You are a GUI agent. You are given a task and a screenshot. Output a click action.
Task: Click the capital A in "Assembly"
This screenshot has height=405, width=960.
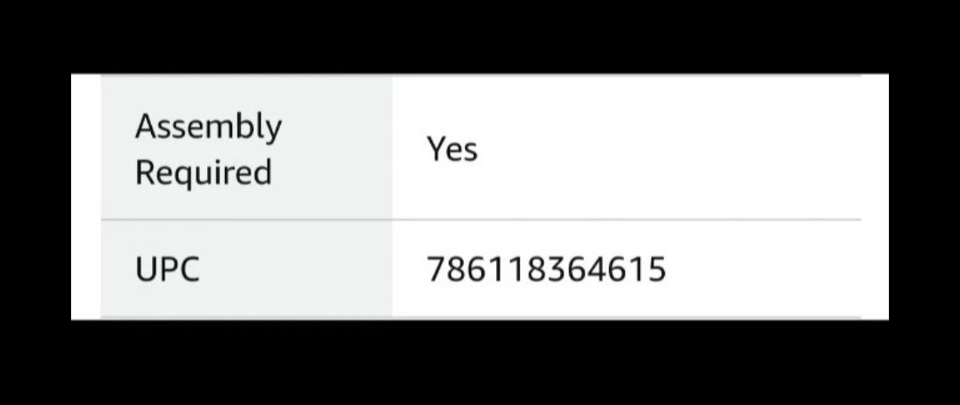click(x=146, y=126)
